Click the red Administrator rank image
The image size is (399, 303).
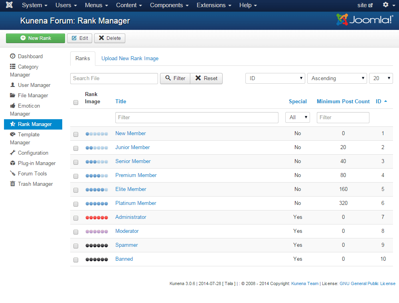point(97,218)
